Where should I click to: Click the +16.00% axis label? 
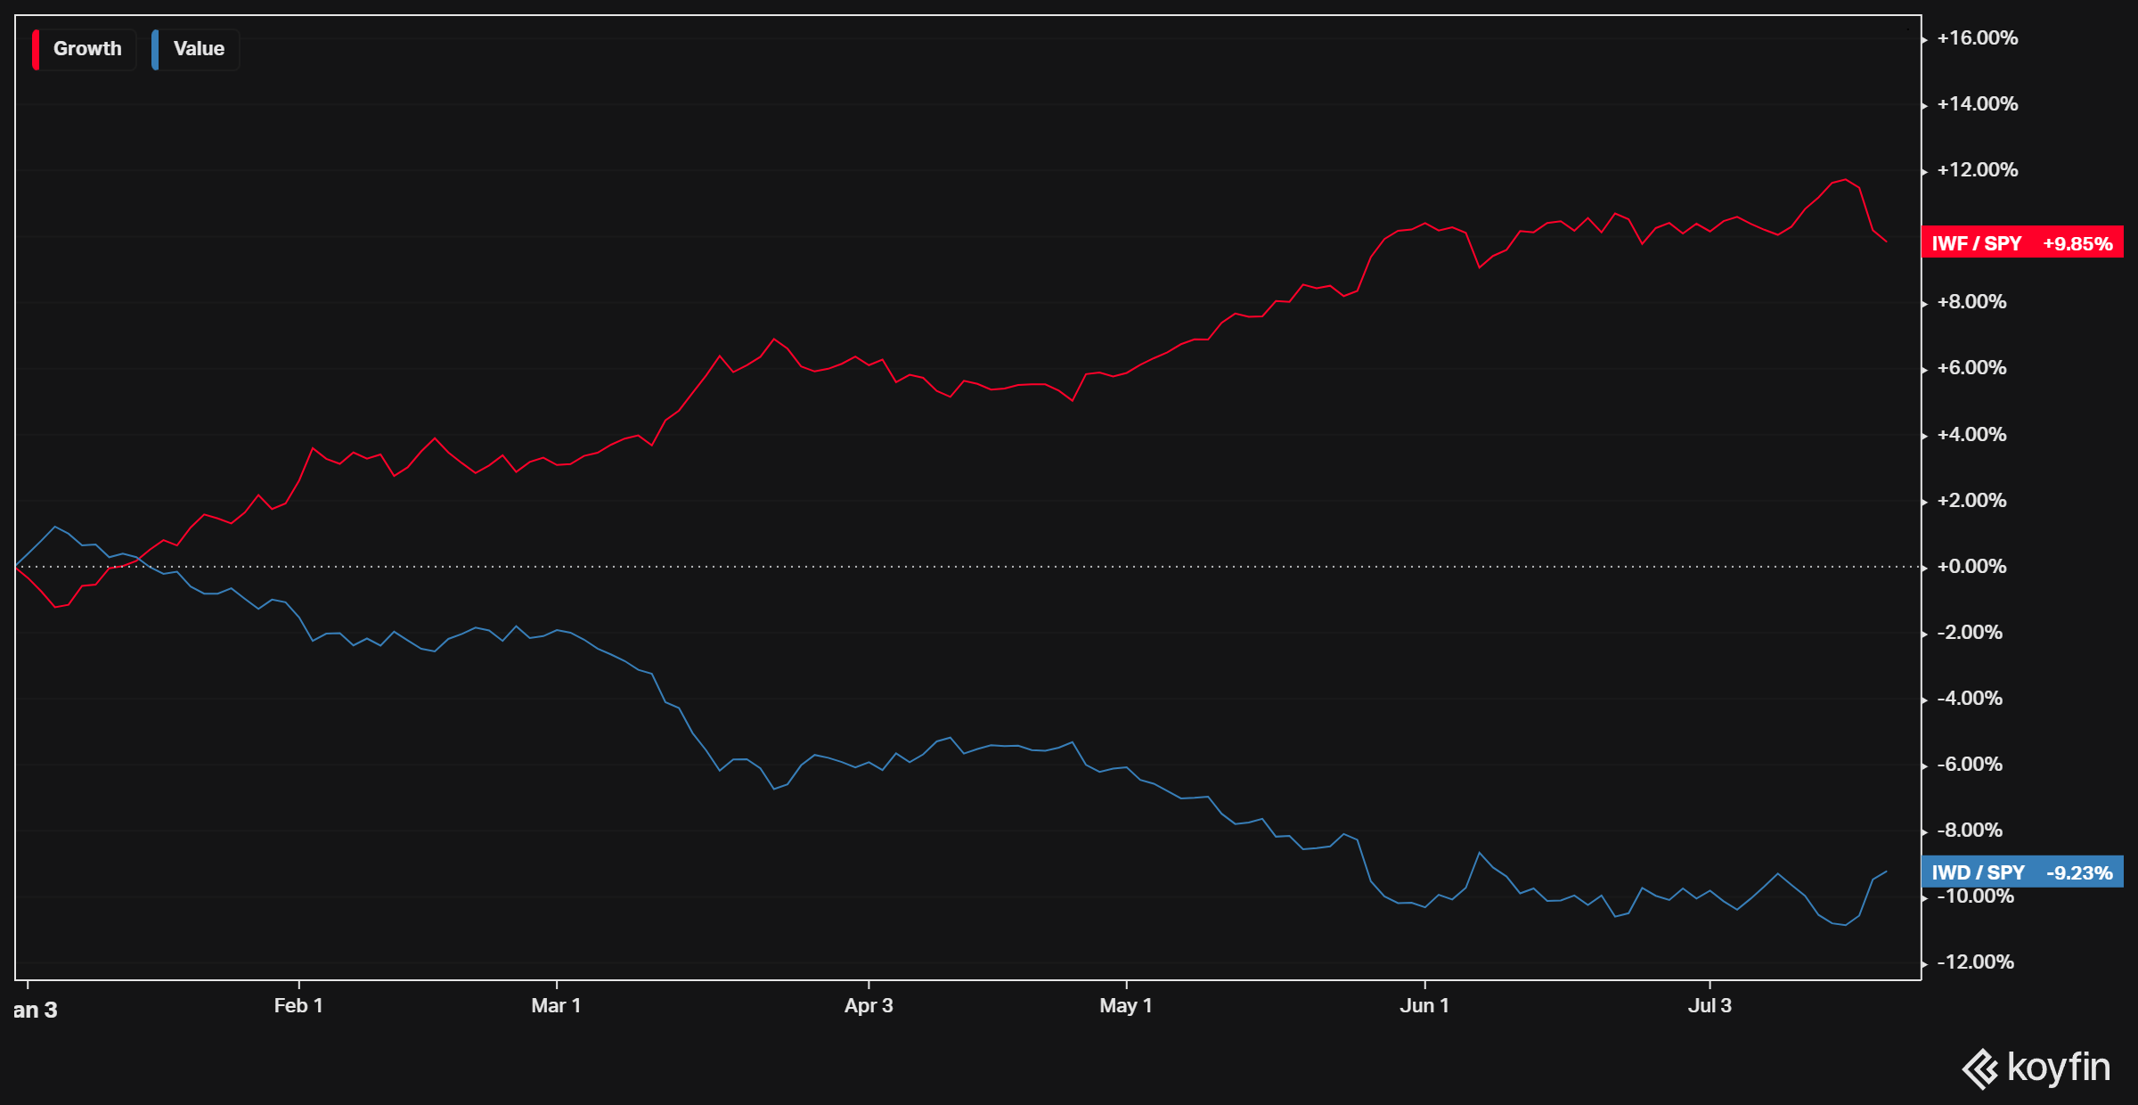tap(1977, 37)
